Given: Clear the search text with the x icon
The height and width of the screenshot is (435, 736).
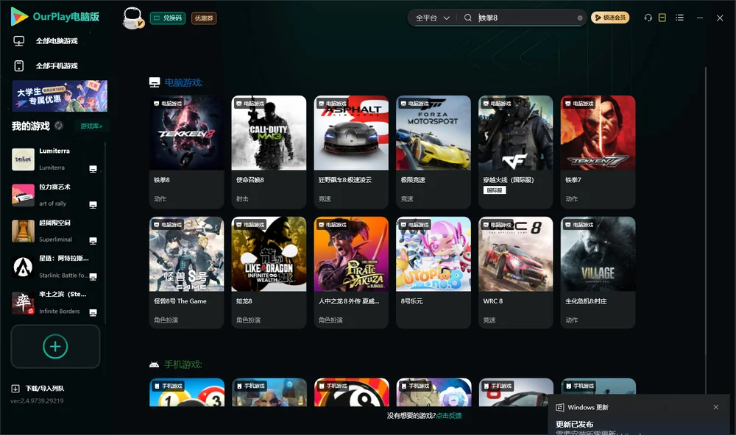Looking at the screenshot, I should click(580, 18).
